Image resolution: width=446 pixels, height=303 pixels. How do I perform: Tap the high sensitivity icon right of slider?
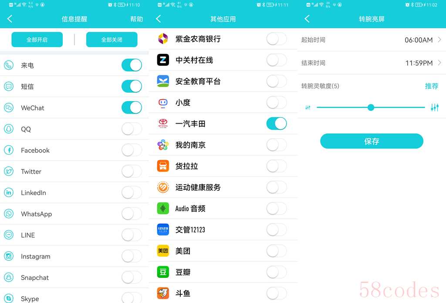click(435, 108)
